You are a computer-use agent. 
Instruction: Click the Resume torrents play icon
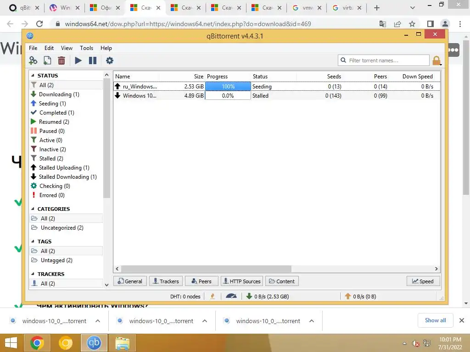78,60
